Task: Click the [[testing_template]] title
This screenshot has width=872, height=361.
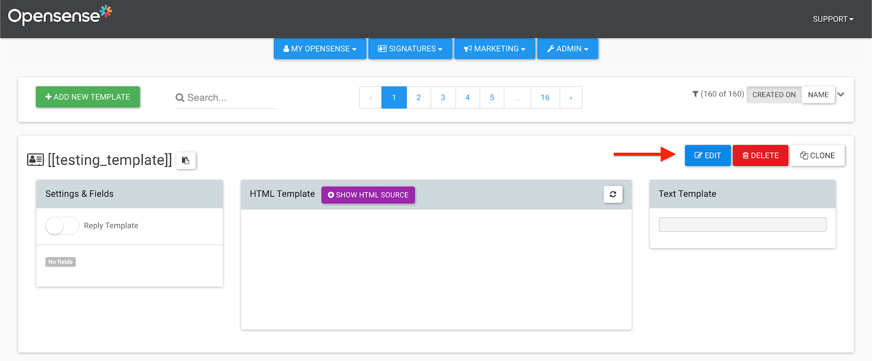Action: coord(110,160)
